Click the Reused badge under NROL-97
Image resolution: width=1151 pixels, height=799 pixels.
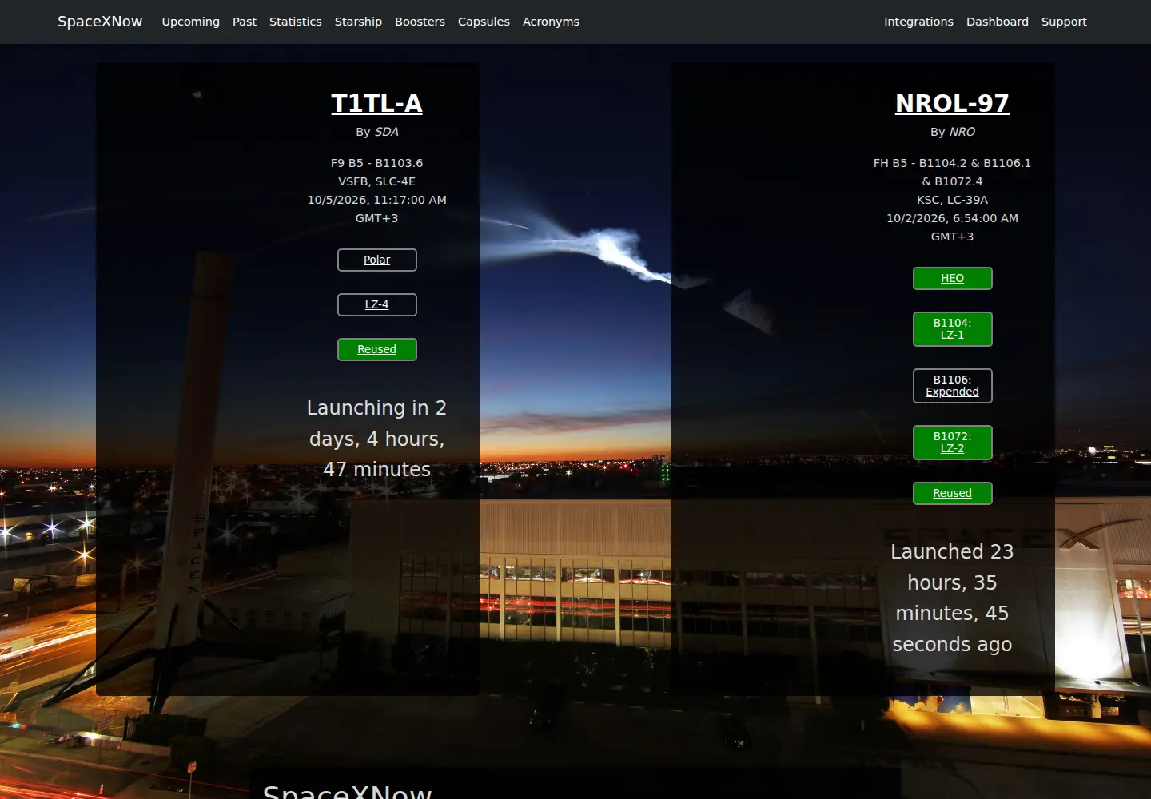click(952, 493)
